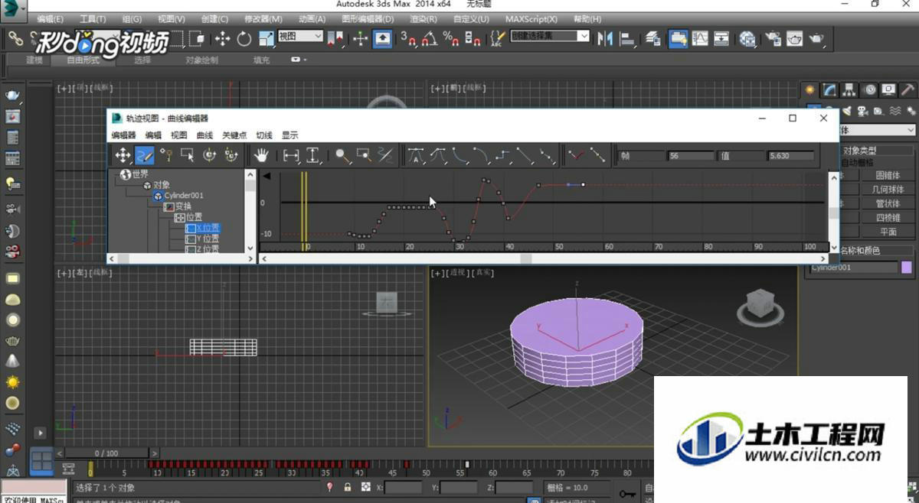Open the 编辑器 menu in curve editor
The height and width of the screenshot is (503, 919).
[x=123, y=135]
